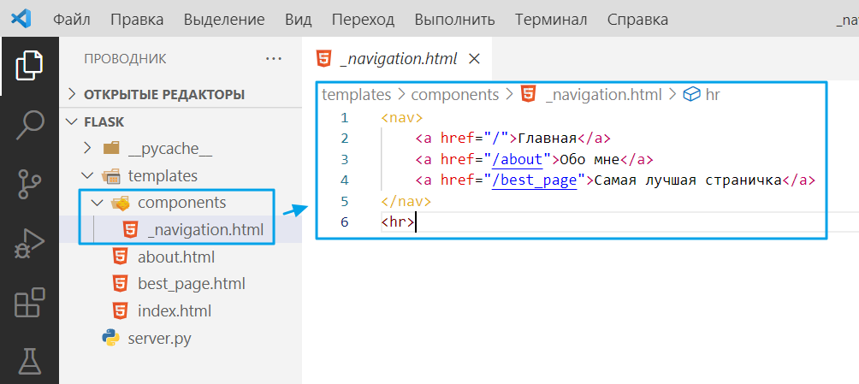Open the Testing flask icon

coord(29,362)
